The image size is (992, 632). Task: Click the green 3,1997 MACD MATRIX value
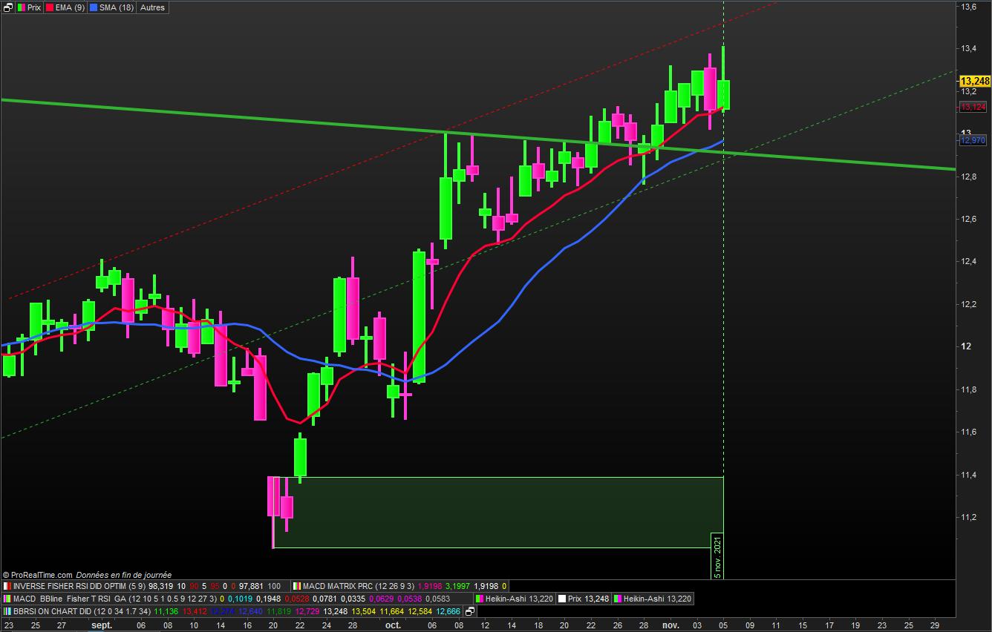coord(457,586)
